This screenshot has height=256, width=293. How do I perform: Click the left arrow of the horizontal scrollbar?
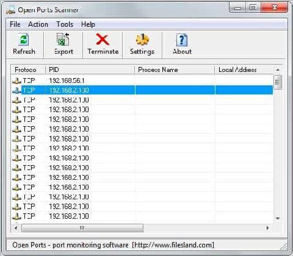[16, 228]
